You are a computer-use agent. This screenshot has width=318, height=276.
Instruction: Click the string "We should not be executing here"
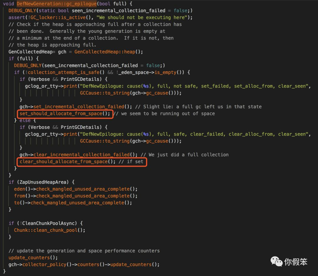click(x=142, y=17)
